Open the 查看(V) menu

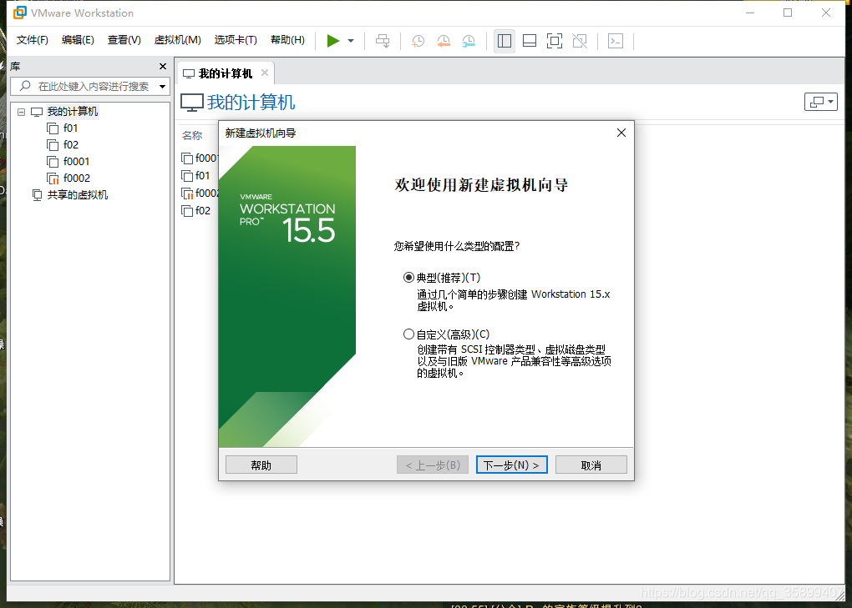(124, 40)
